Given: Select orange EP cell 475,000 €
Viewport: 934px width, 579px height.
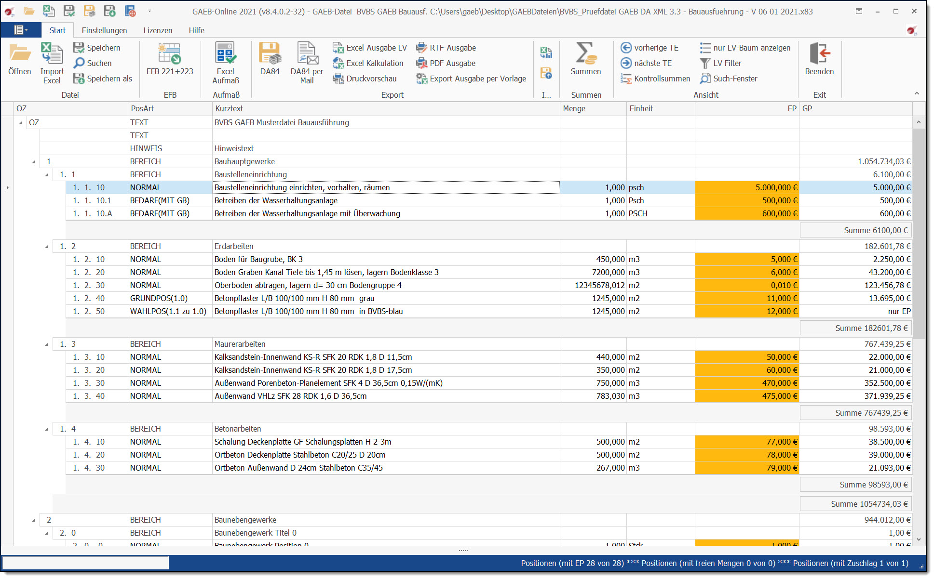Looking at the screenshot, I should coord(747,396).
